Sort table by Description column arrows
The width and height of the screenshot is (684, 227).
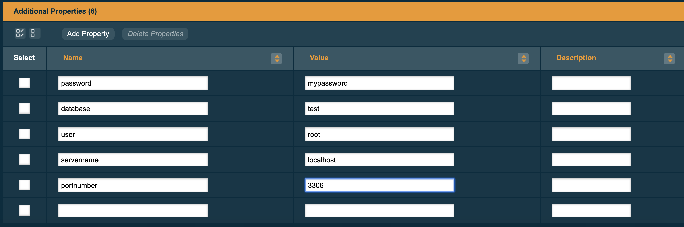tap(669, 59)
